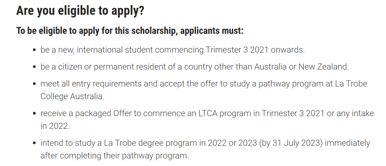Click the text "after completing their pathway program."

click(115, 156)
